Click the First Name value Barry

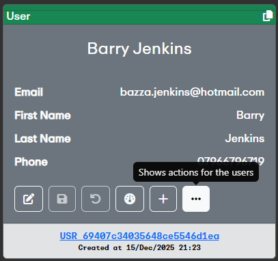[x=250, y=115]
